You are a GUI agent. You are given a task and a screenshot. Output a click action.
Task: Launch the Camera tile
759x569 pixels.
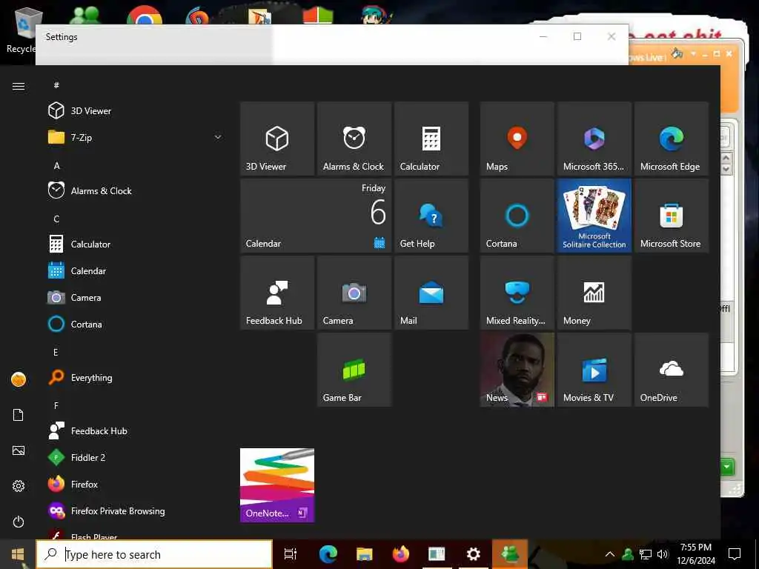354,293
